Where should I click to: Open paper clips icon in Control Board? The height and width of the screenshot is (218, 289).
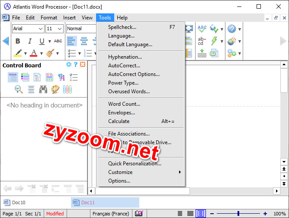[x=67, y=89]
